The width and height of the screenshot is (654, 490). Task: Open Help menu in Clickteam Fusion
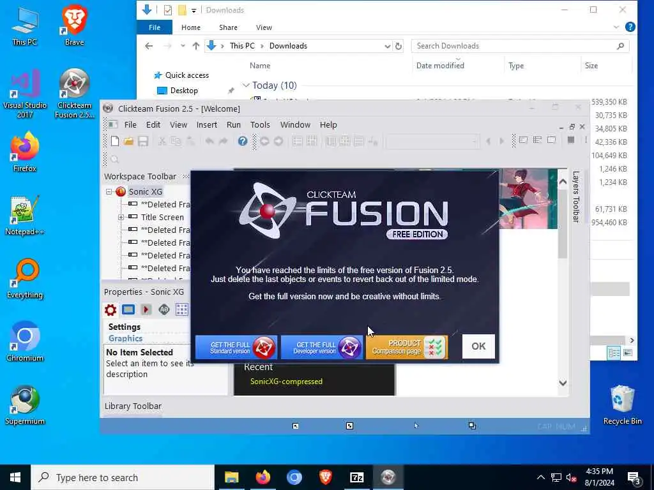(328, 124)
